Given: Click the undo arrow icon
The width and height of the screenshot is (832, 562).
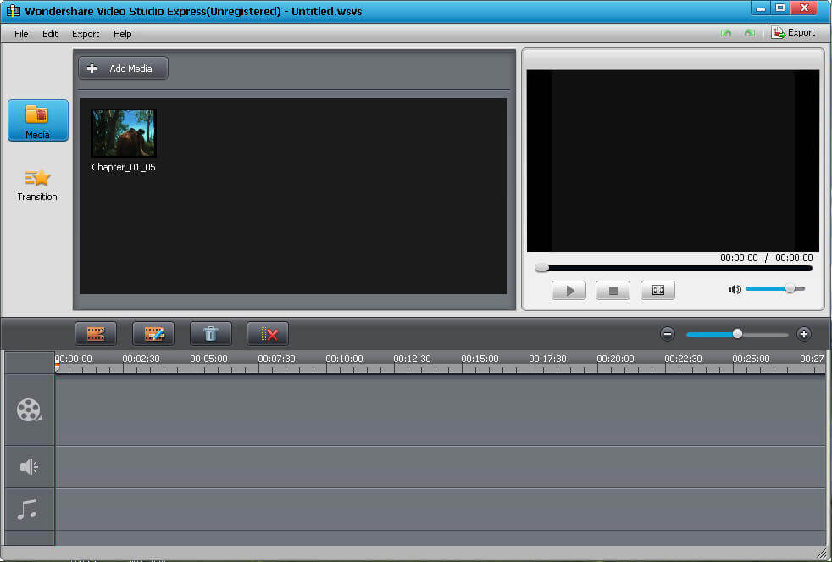Looking at the screenshot, I should (x=726, y=33).
